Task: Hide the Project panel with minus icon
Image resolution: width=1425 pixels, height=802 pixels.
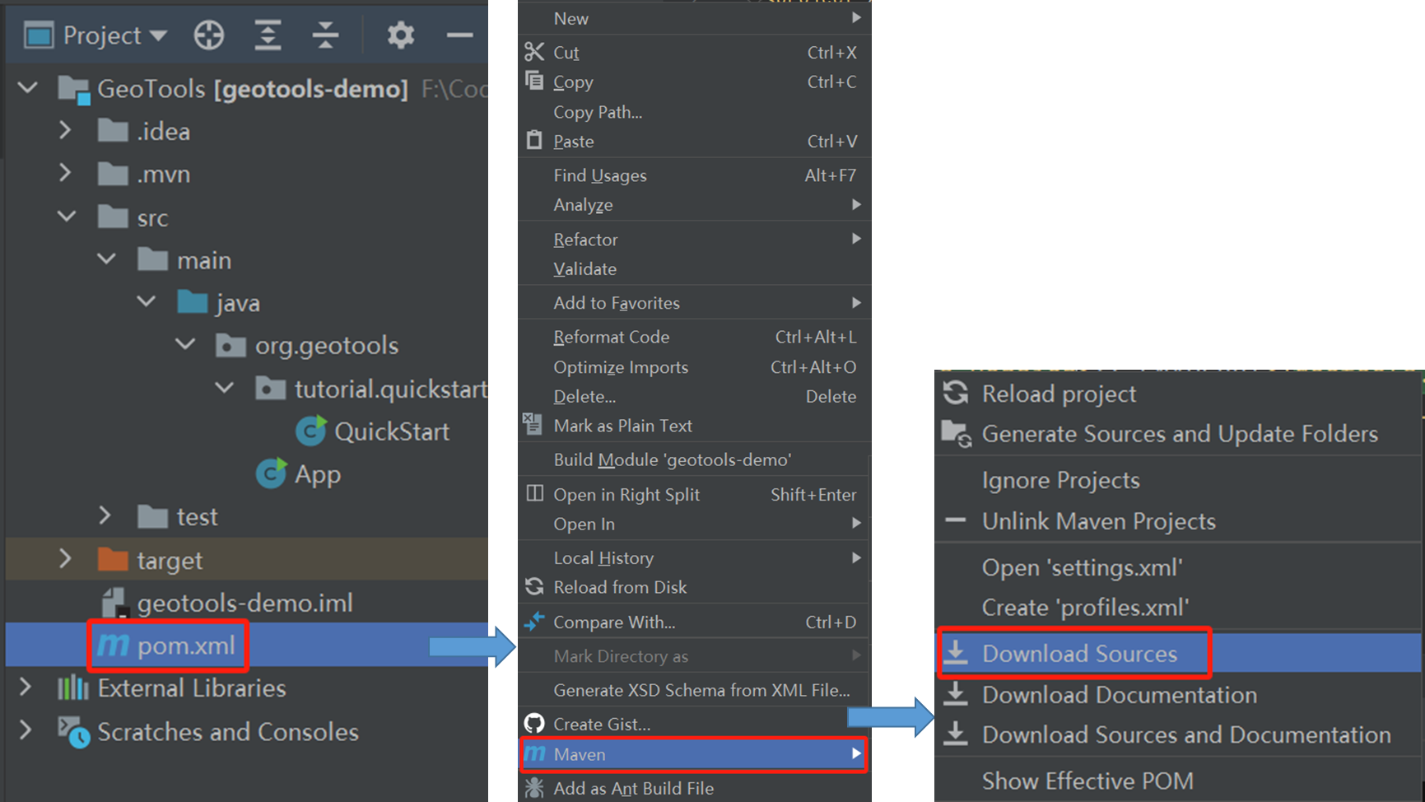Action: (x=459, y=35)
